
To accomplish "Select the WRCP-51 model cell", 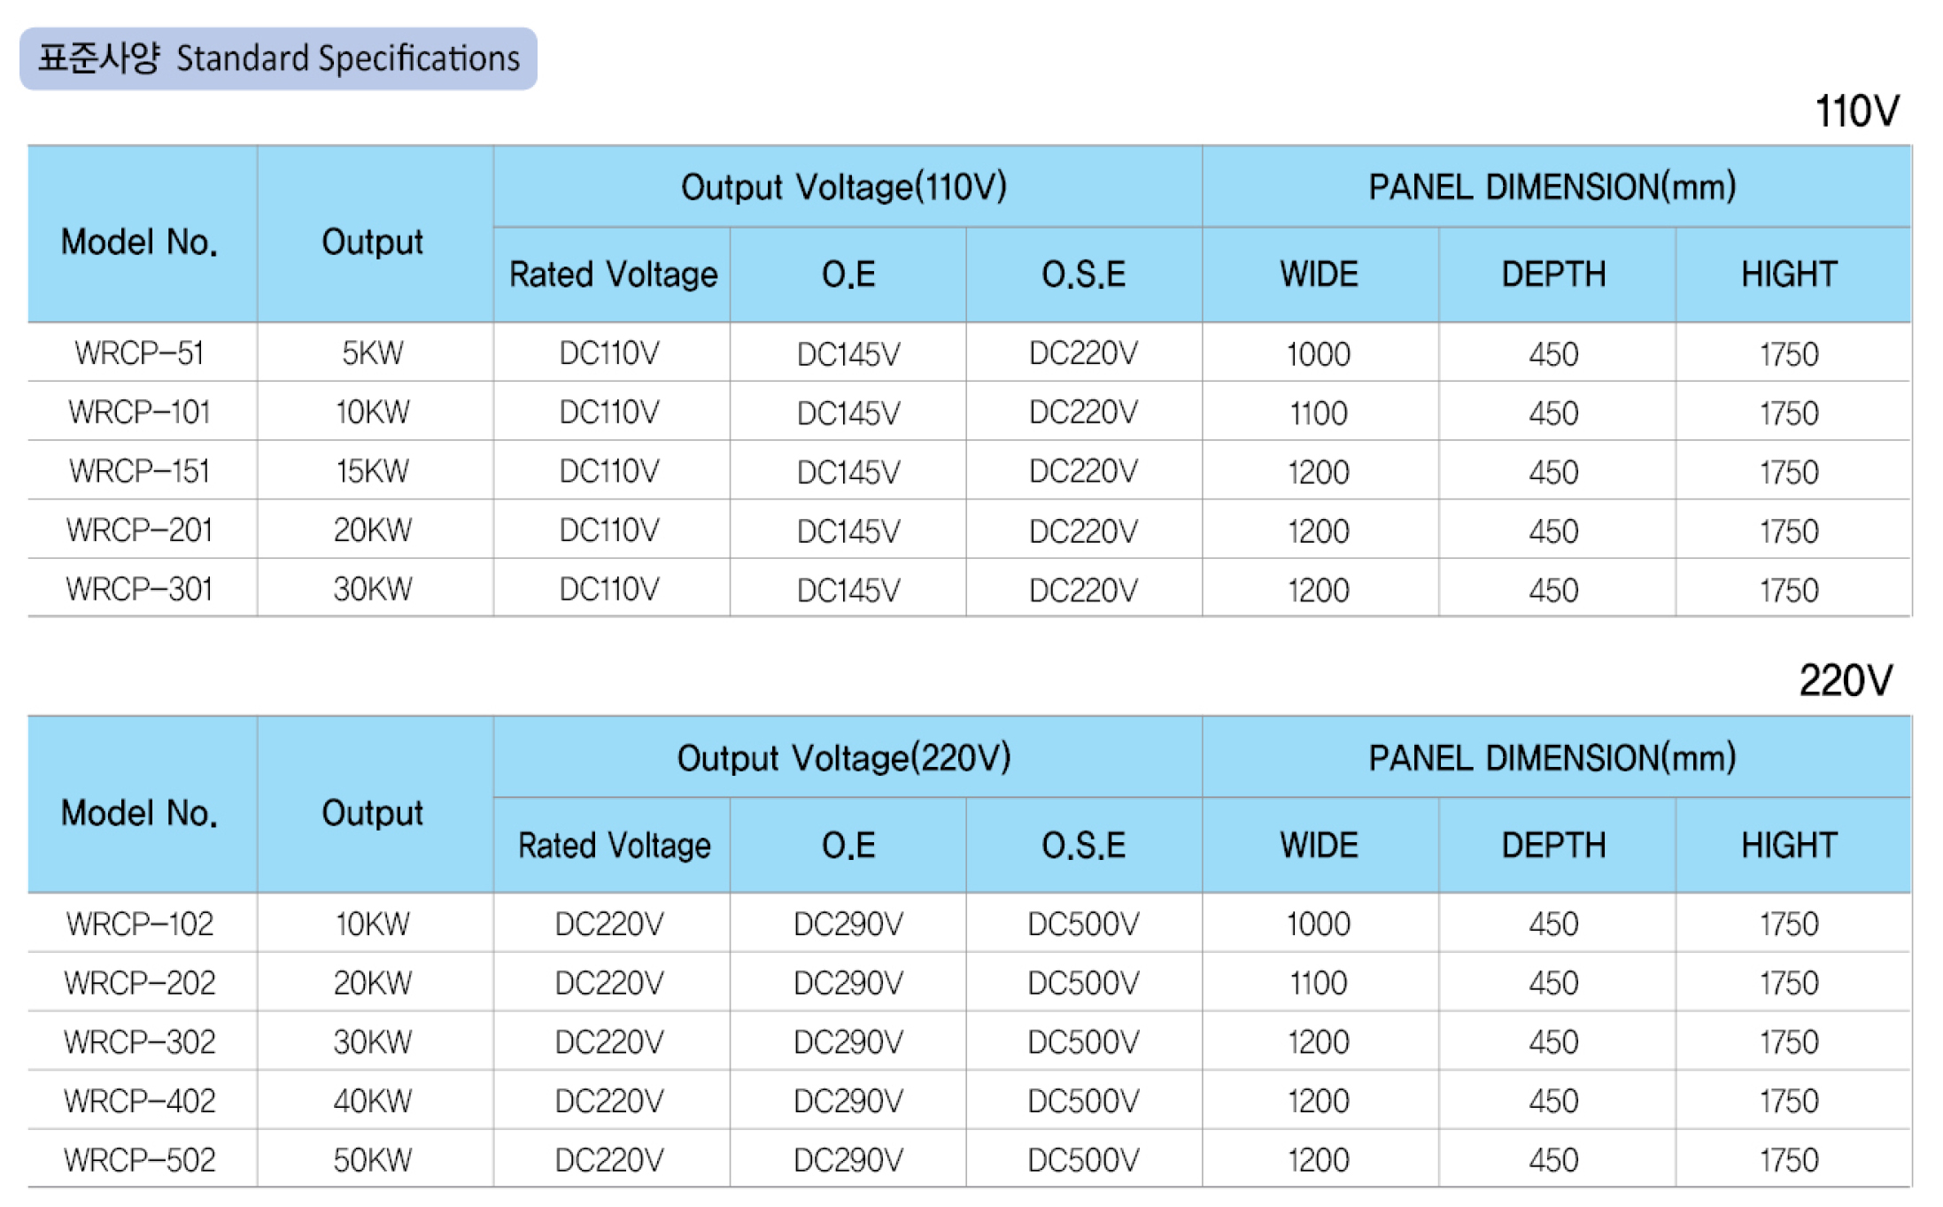I will tap(140, 353).
